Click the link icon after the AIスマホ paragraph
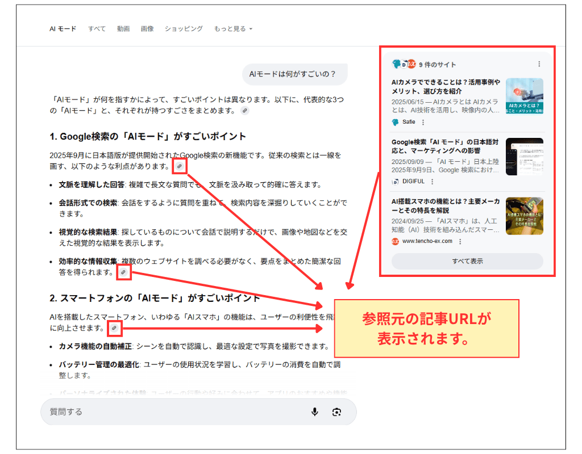Image resolution: width=582 pixels, height=454 pixels. [114, 328]
